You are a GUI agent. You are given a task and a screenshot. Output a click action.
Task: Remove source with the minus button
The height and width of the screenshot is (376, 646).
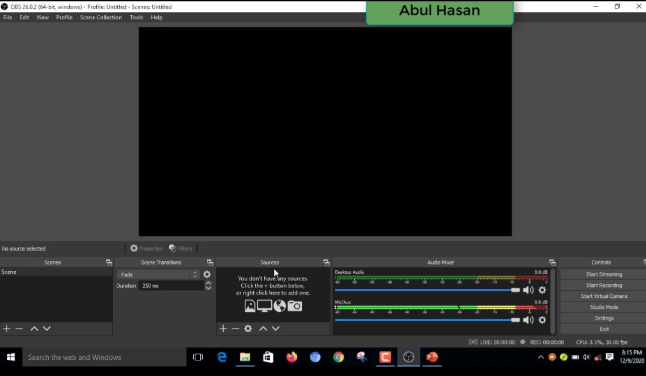[x=235, y=329]
